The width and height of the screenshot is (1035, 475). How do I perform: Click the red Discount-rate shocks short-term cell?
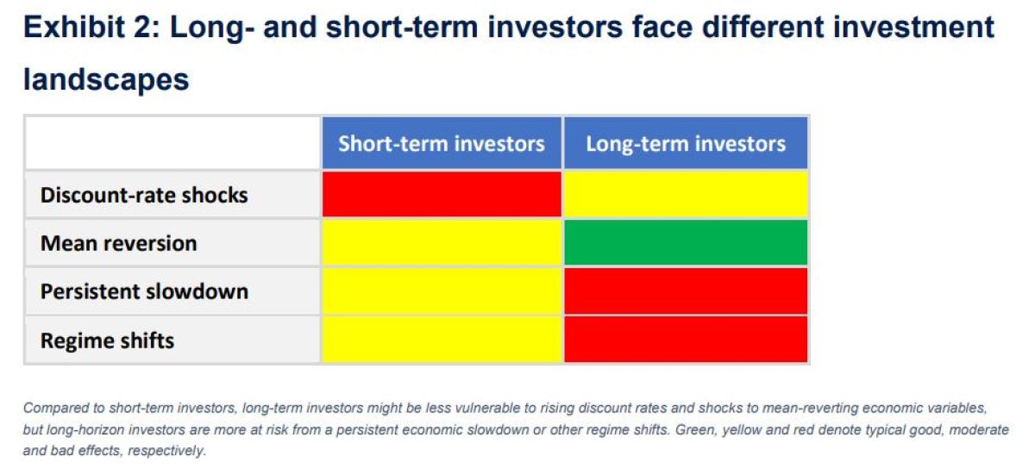tap(442, 194)
